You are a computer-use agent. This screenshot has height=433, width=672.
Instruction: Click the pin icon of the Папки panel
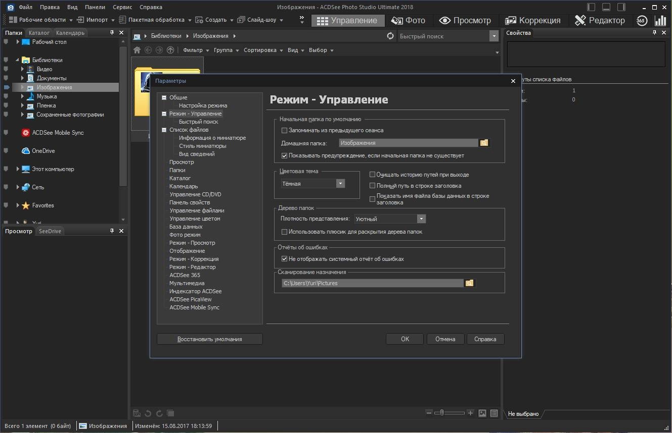pos(112,32)
